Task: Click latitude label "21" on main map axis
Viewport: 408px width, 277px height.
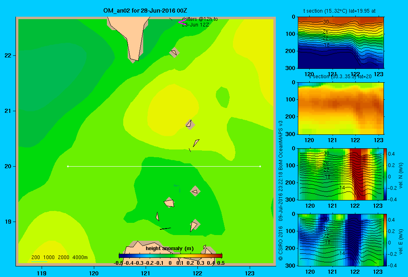Action: [8, 111]
